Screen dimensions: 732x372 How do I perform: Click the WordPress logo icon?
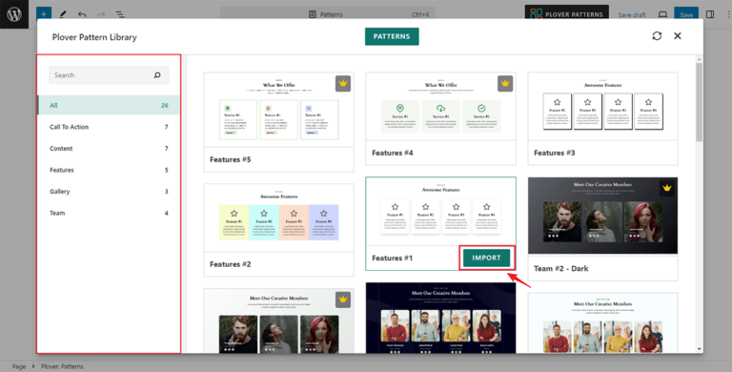pyautogui.click(x=14, y=14)
